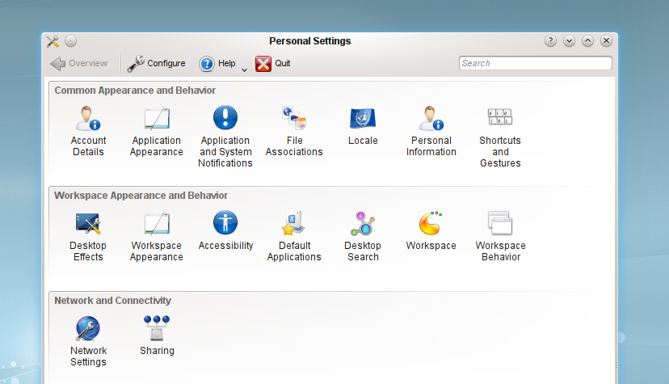Open Application Appearance module
Viewport: 669px width, 384px height.
coord(157,131)
